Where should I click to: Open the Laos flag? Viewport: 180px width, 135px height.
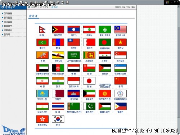(73, 30)
